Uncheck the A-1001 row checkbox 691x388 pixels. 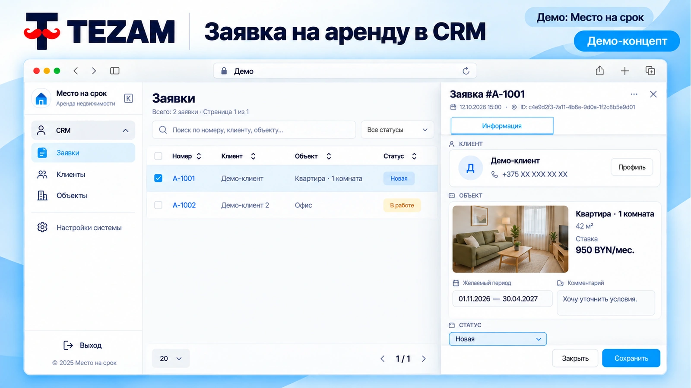(x=158, y=178)
